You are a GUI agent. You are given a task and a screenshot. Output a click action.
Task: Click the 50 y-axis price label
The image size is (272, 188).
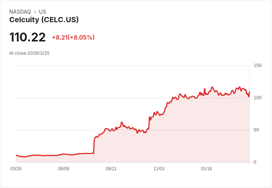click(256, 130)
